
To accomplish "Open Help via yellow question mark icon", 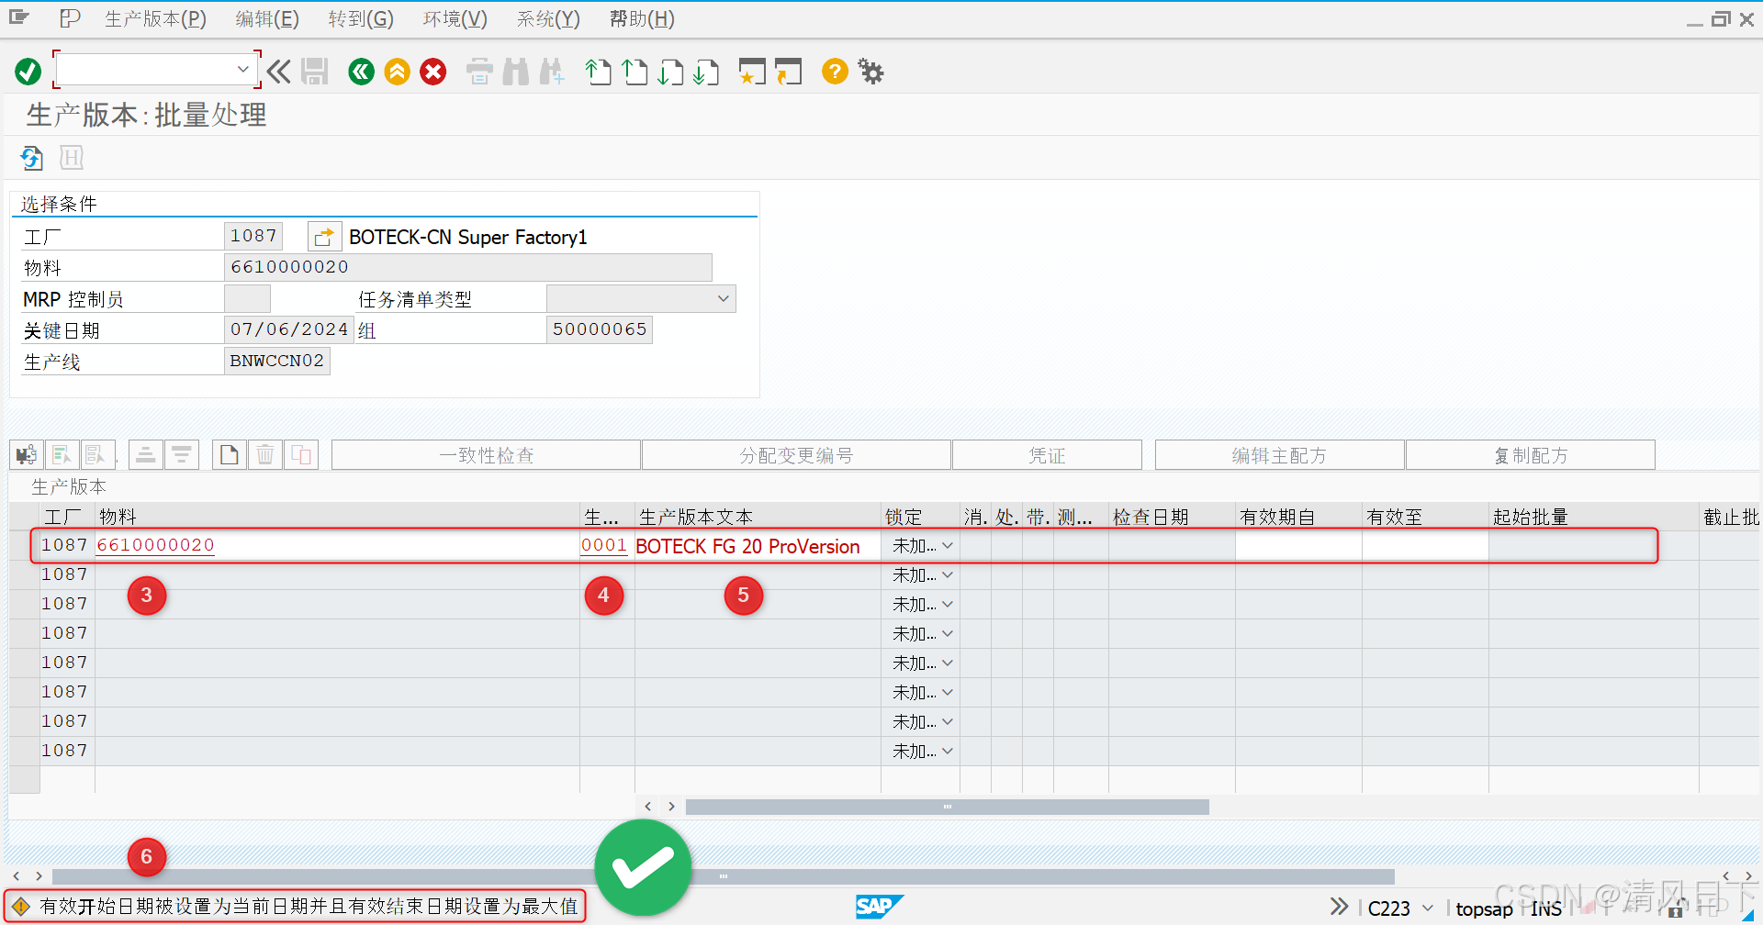I will [835, 72].
